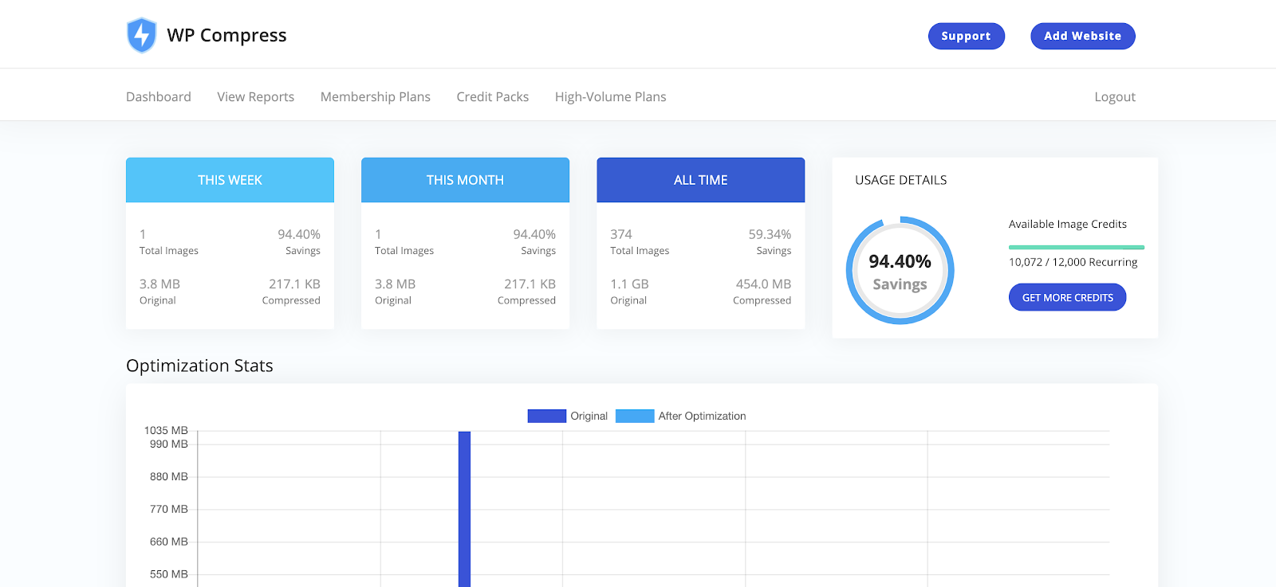Image resolution: width=1276 pixels, height=587 pixels.
Task: Select Membership Plans nav link
Action: click(x=376, y=96)
